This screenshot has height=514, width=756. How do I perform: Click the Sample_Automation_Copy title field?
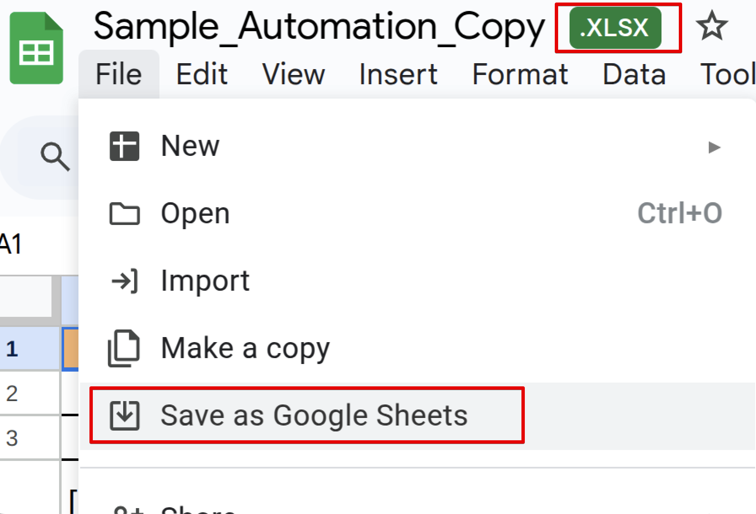pos(319,27)
